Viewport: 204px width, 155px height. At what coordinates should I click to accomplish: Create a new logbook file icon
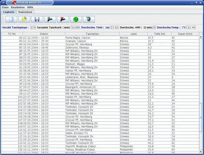11,19
